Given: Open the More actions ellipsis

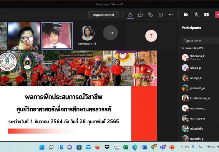Looking at the screenshot, I should tap(171, 15).
